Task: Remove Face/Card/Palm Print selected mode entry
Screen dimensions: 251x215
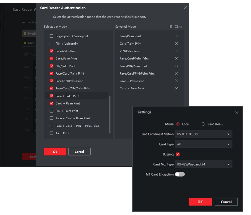Action: click(176, 59)
